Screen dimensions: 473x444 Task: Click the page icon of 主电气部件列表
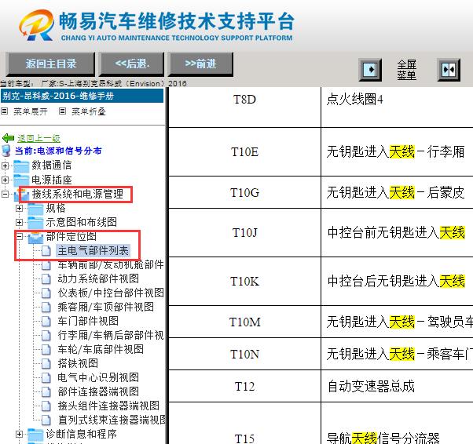(46, 250)
